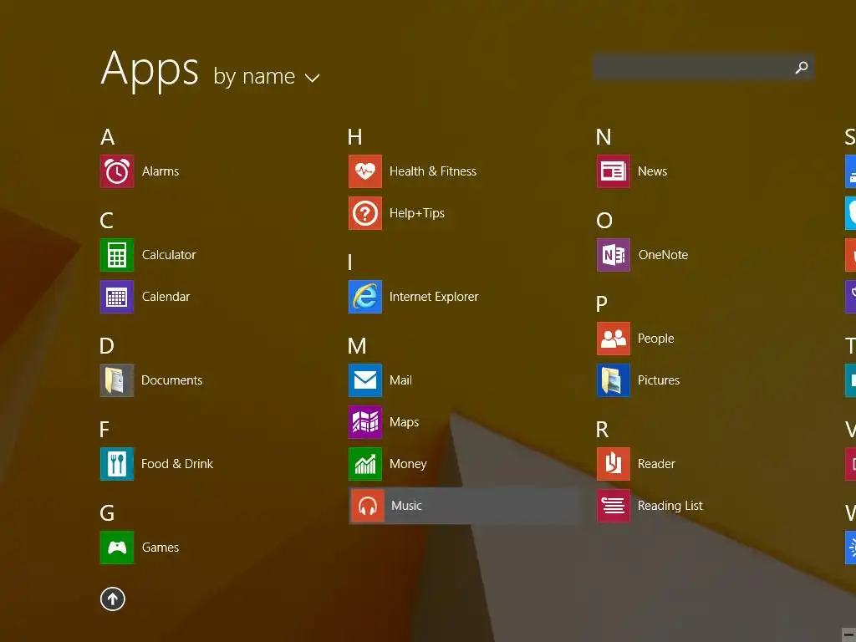Viewport: 856px width, 642px height.
Task: Click the 'Maps' label
Action: click(405, 422)
